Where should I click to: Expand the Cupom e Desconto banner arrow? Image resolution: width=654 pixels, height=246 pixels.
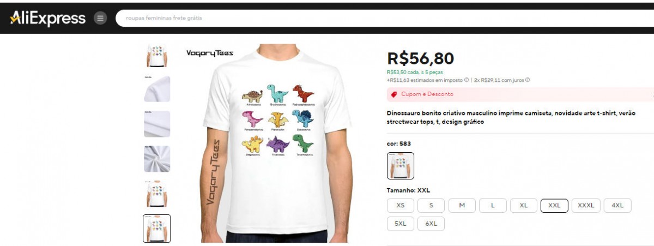click(652, 94)
